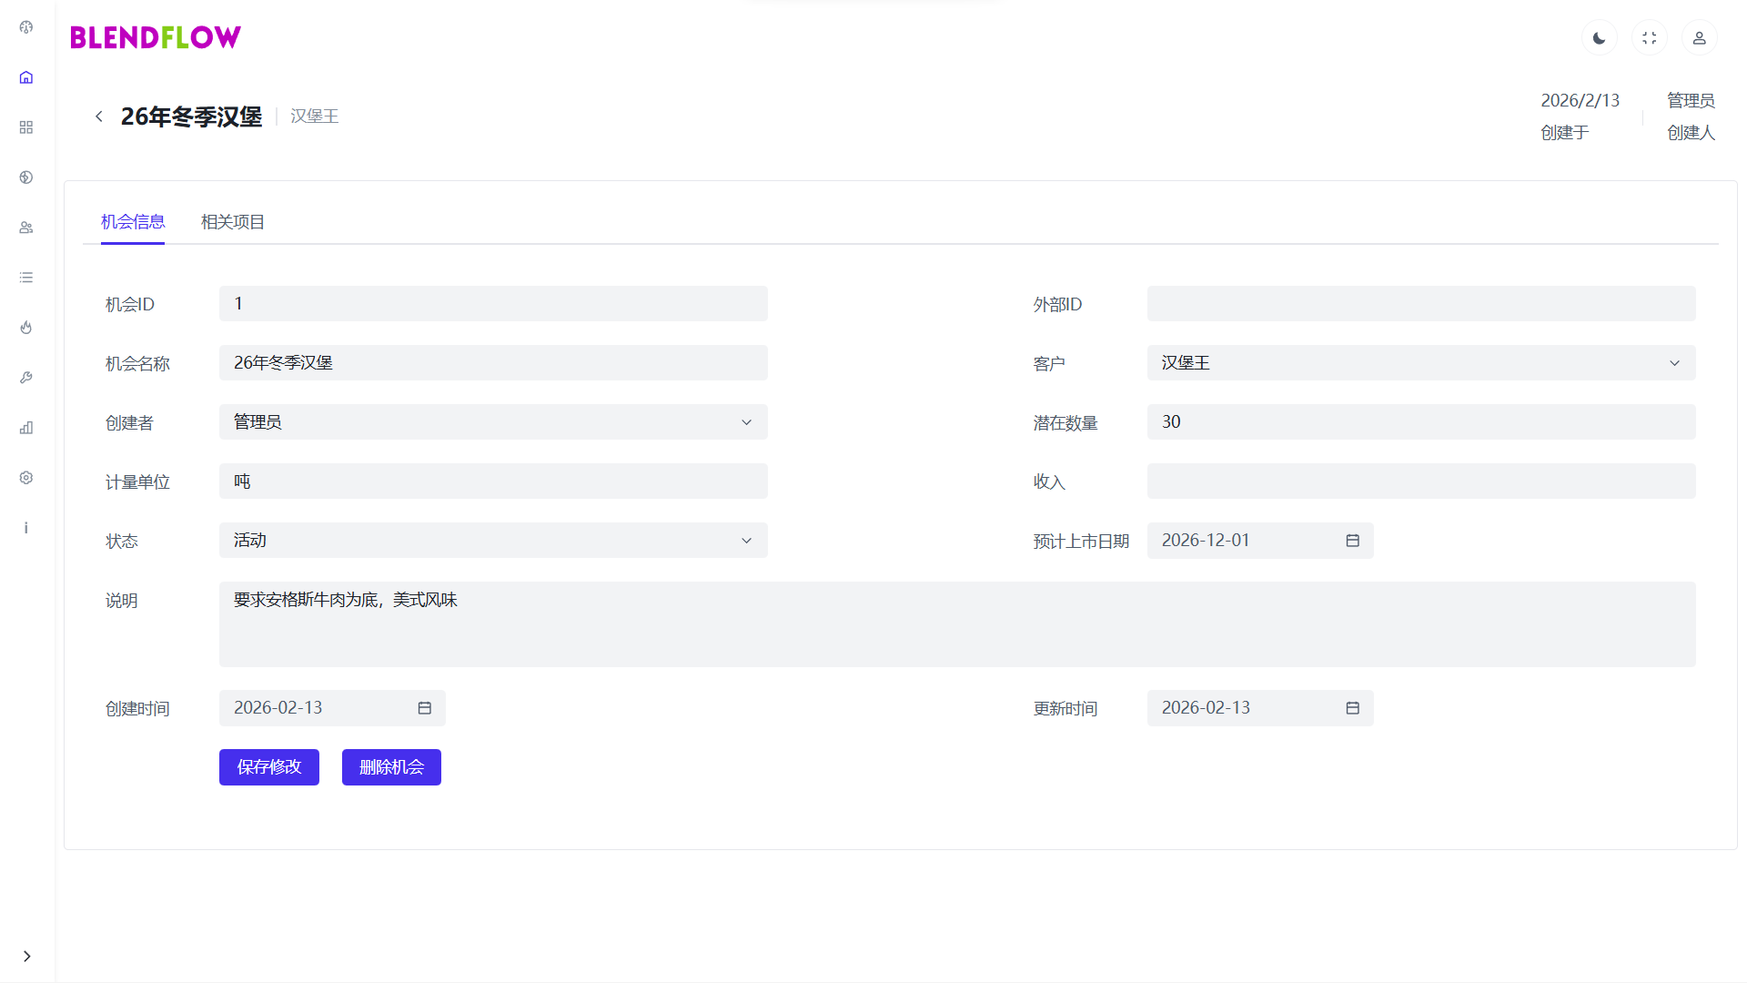Open the 创建者 dropdown showing 管理员
The width and height of the screenshot is (1747, 983).
click(492, 422)
